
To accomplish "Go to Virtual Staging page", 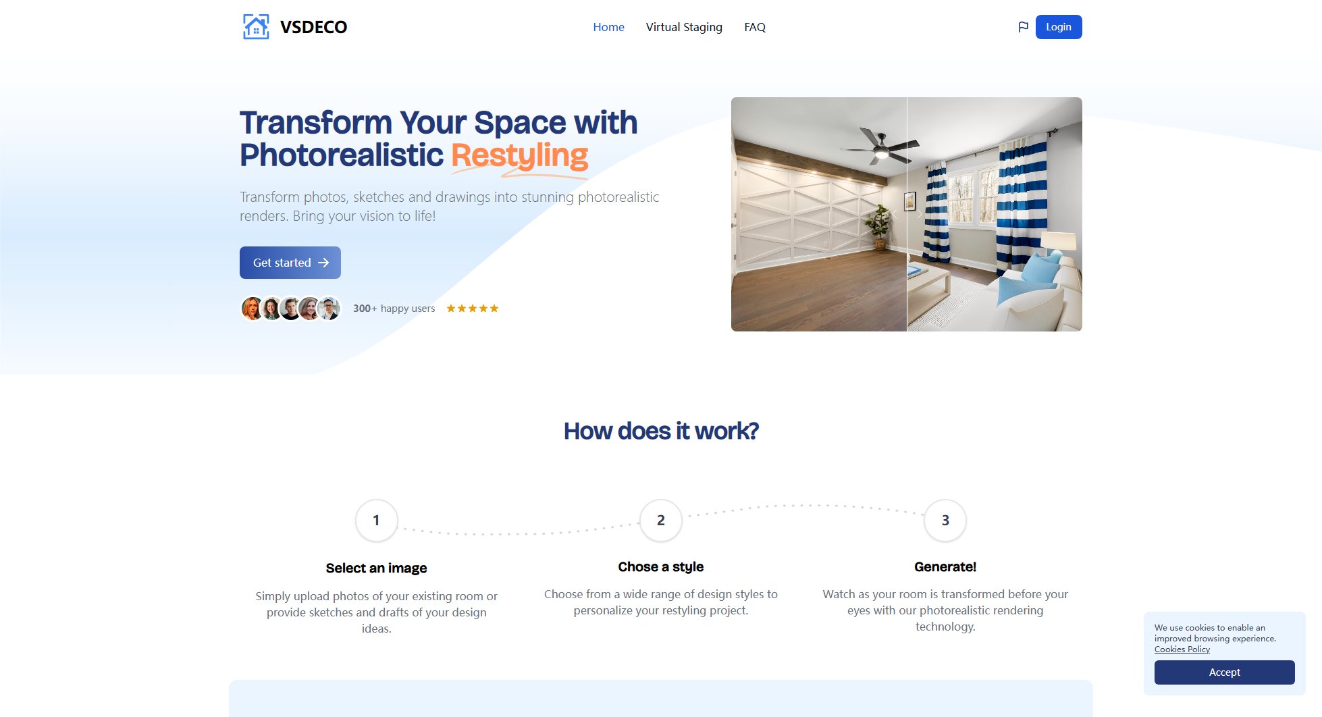I will point(683,27).
